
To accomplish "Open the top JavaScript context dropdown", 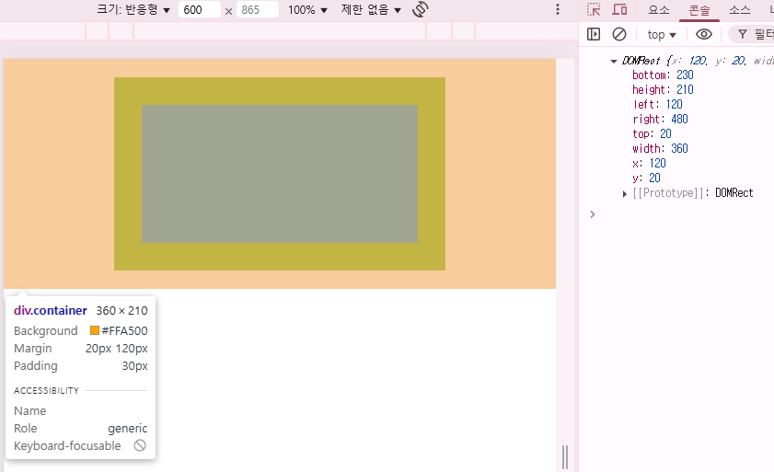I will pos(662,35).
